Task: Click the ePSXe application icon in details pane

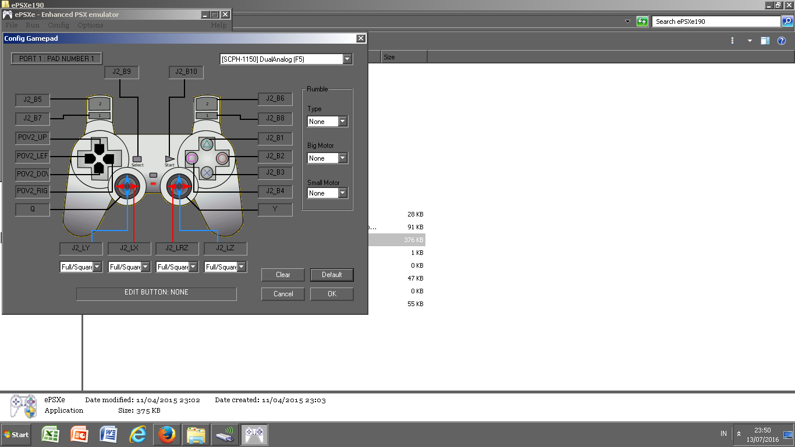Action: pos(23,406)
